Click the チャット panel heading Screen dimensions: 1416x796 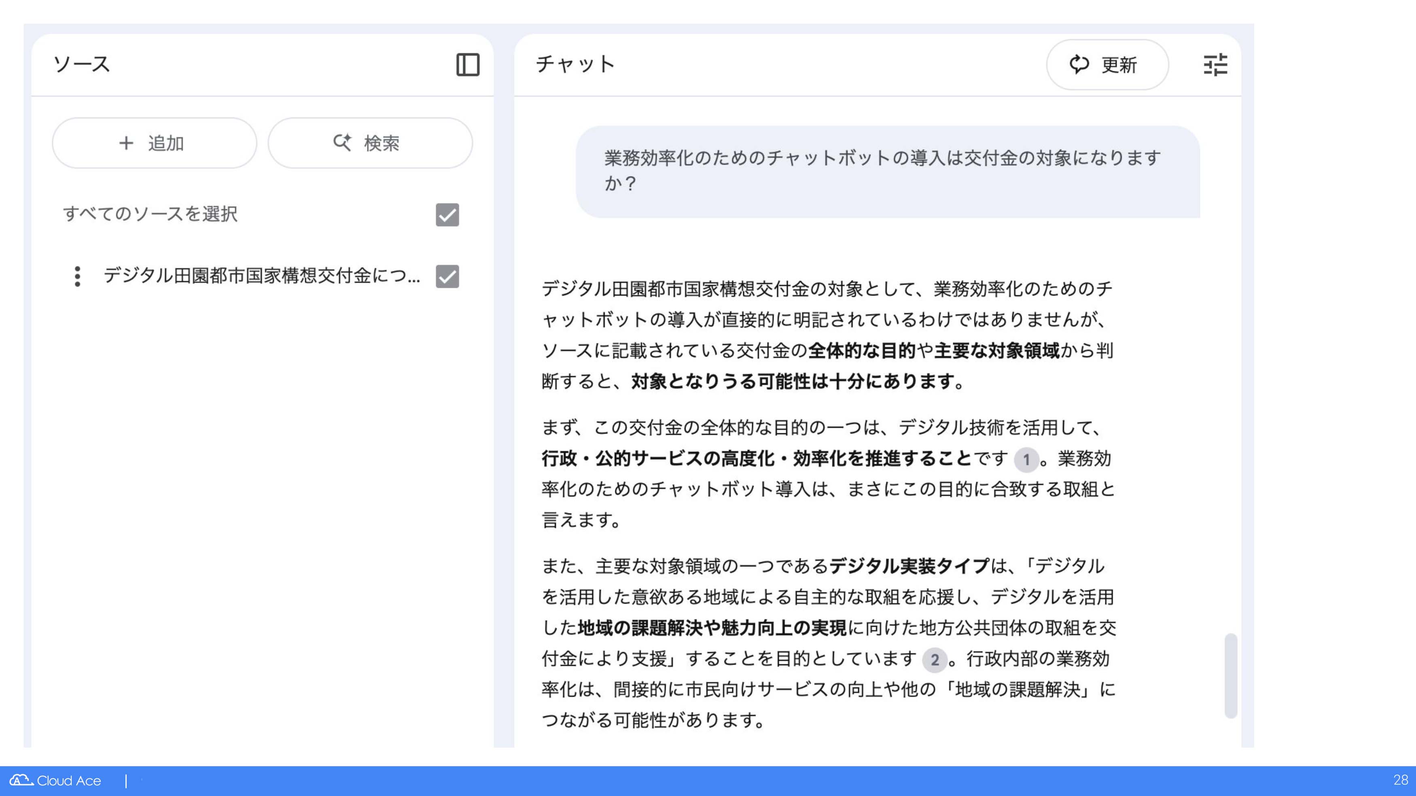(575, 64)
